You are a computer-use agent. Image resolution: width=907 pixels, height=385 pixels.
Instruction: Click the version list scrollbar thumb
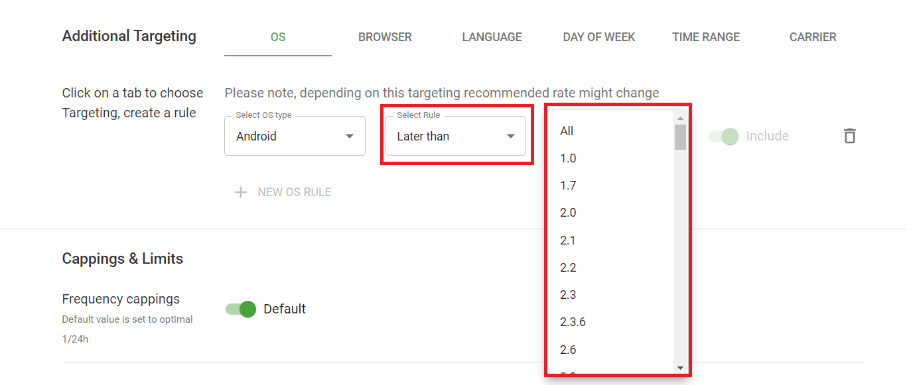coord(680,137)
